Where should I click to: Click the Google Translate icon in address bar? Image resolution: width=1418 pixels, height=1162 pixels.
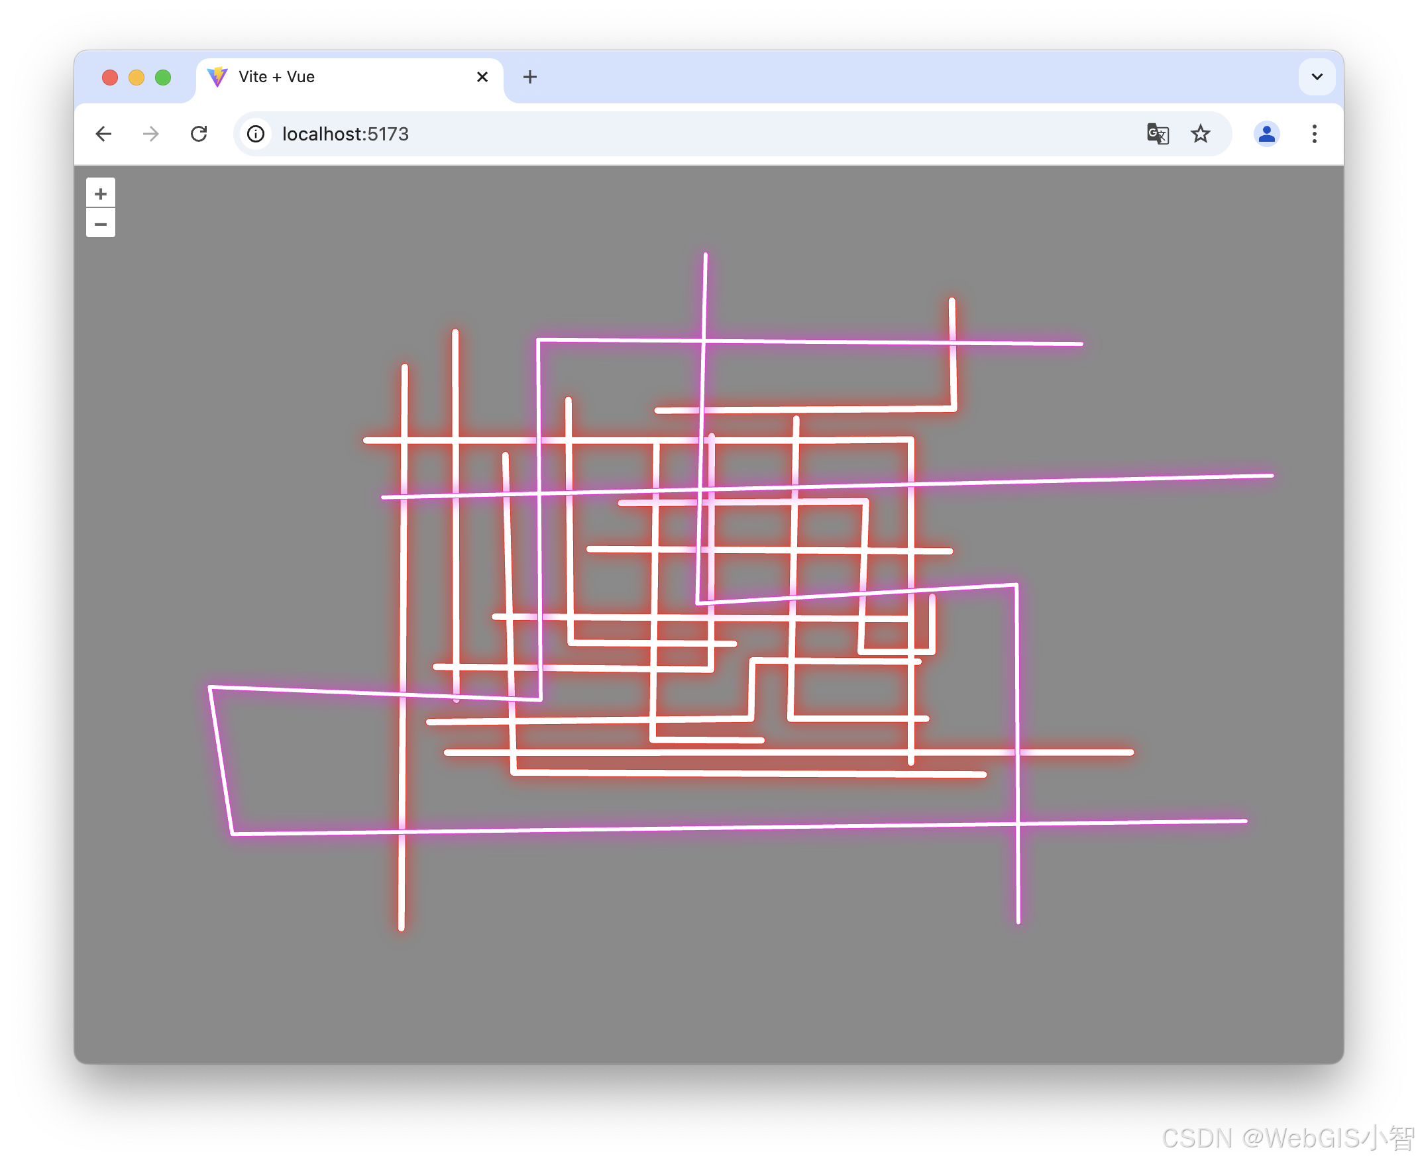pos(1157,134)
